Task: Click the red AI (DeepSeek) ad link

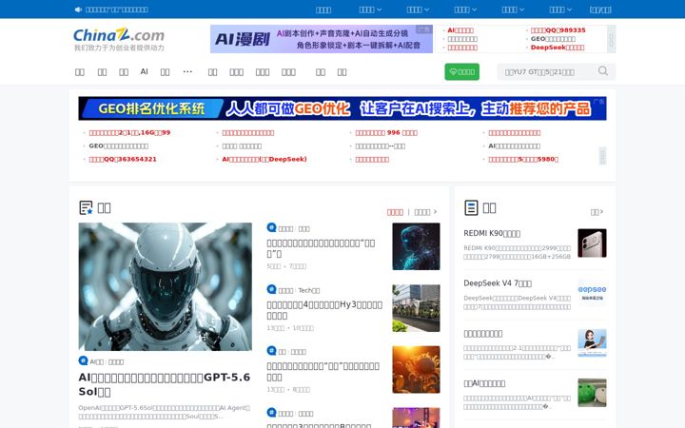Action: coord(264,160)
